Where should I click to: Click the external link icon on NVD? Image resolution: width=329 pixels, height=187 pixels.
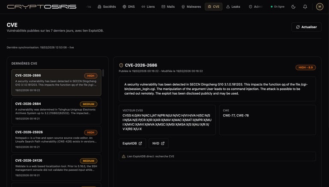(x=163, y=143)
